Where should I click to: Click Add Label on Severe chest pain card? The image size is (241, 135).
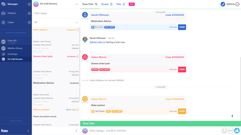(173, 69)
